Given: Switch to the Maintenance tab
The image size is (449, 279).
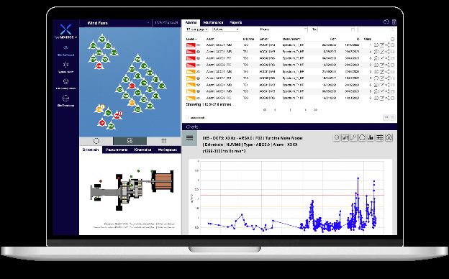Looking at the screenshot, I should (213, 22).
